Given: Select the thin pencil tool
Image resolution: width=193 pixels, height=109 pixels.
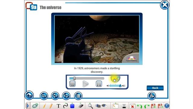Looking at the screenshot, I should (44, 106).
